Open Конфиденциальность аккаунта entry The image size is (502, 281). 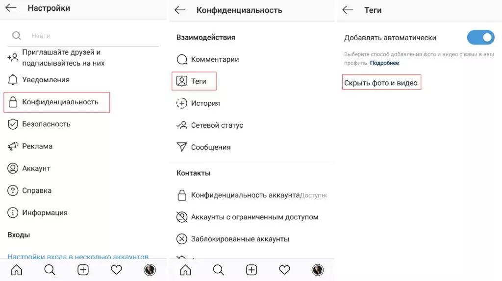(245, 195)
